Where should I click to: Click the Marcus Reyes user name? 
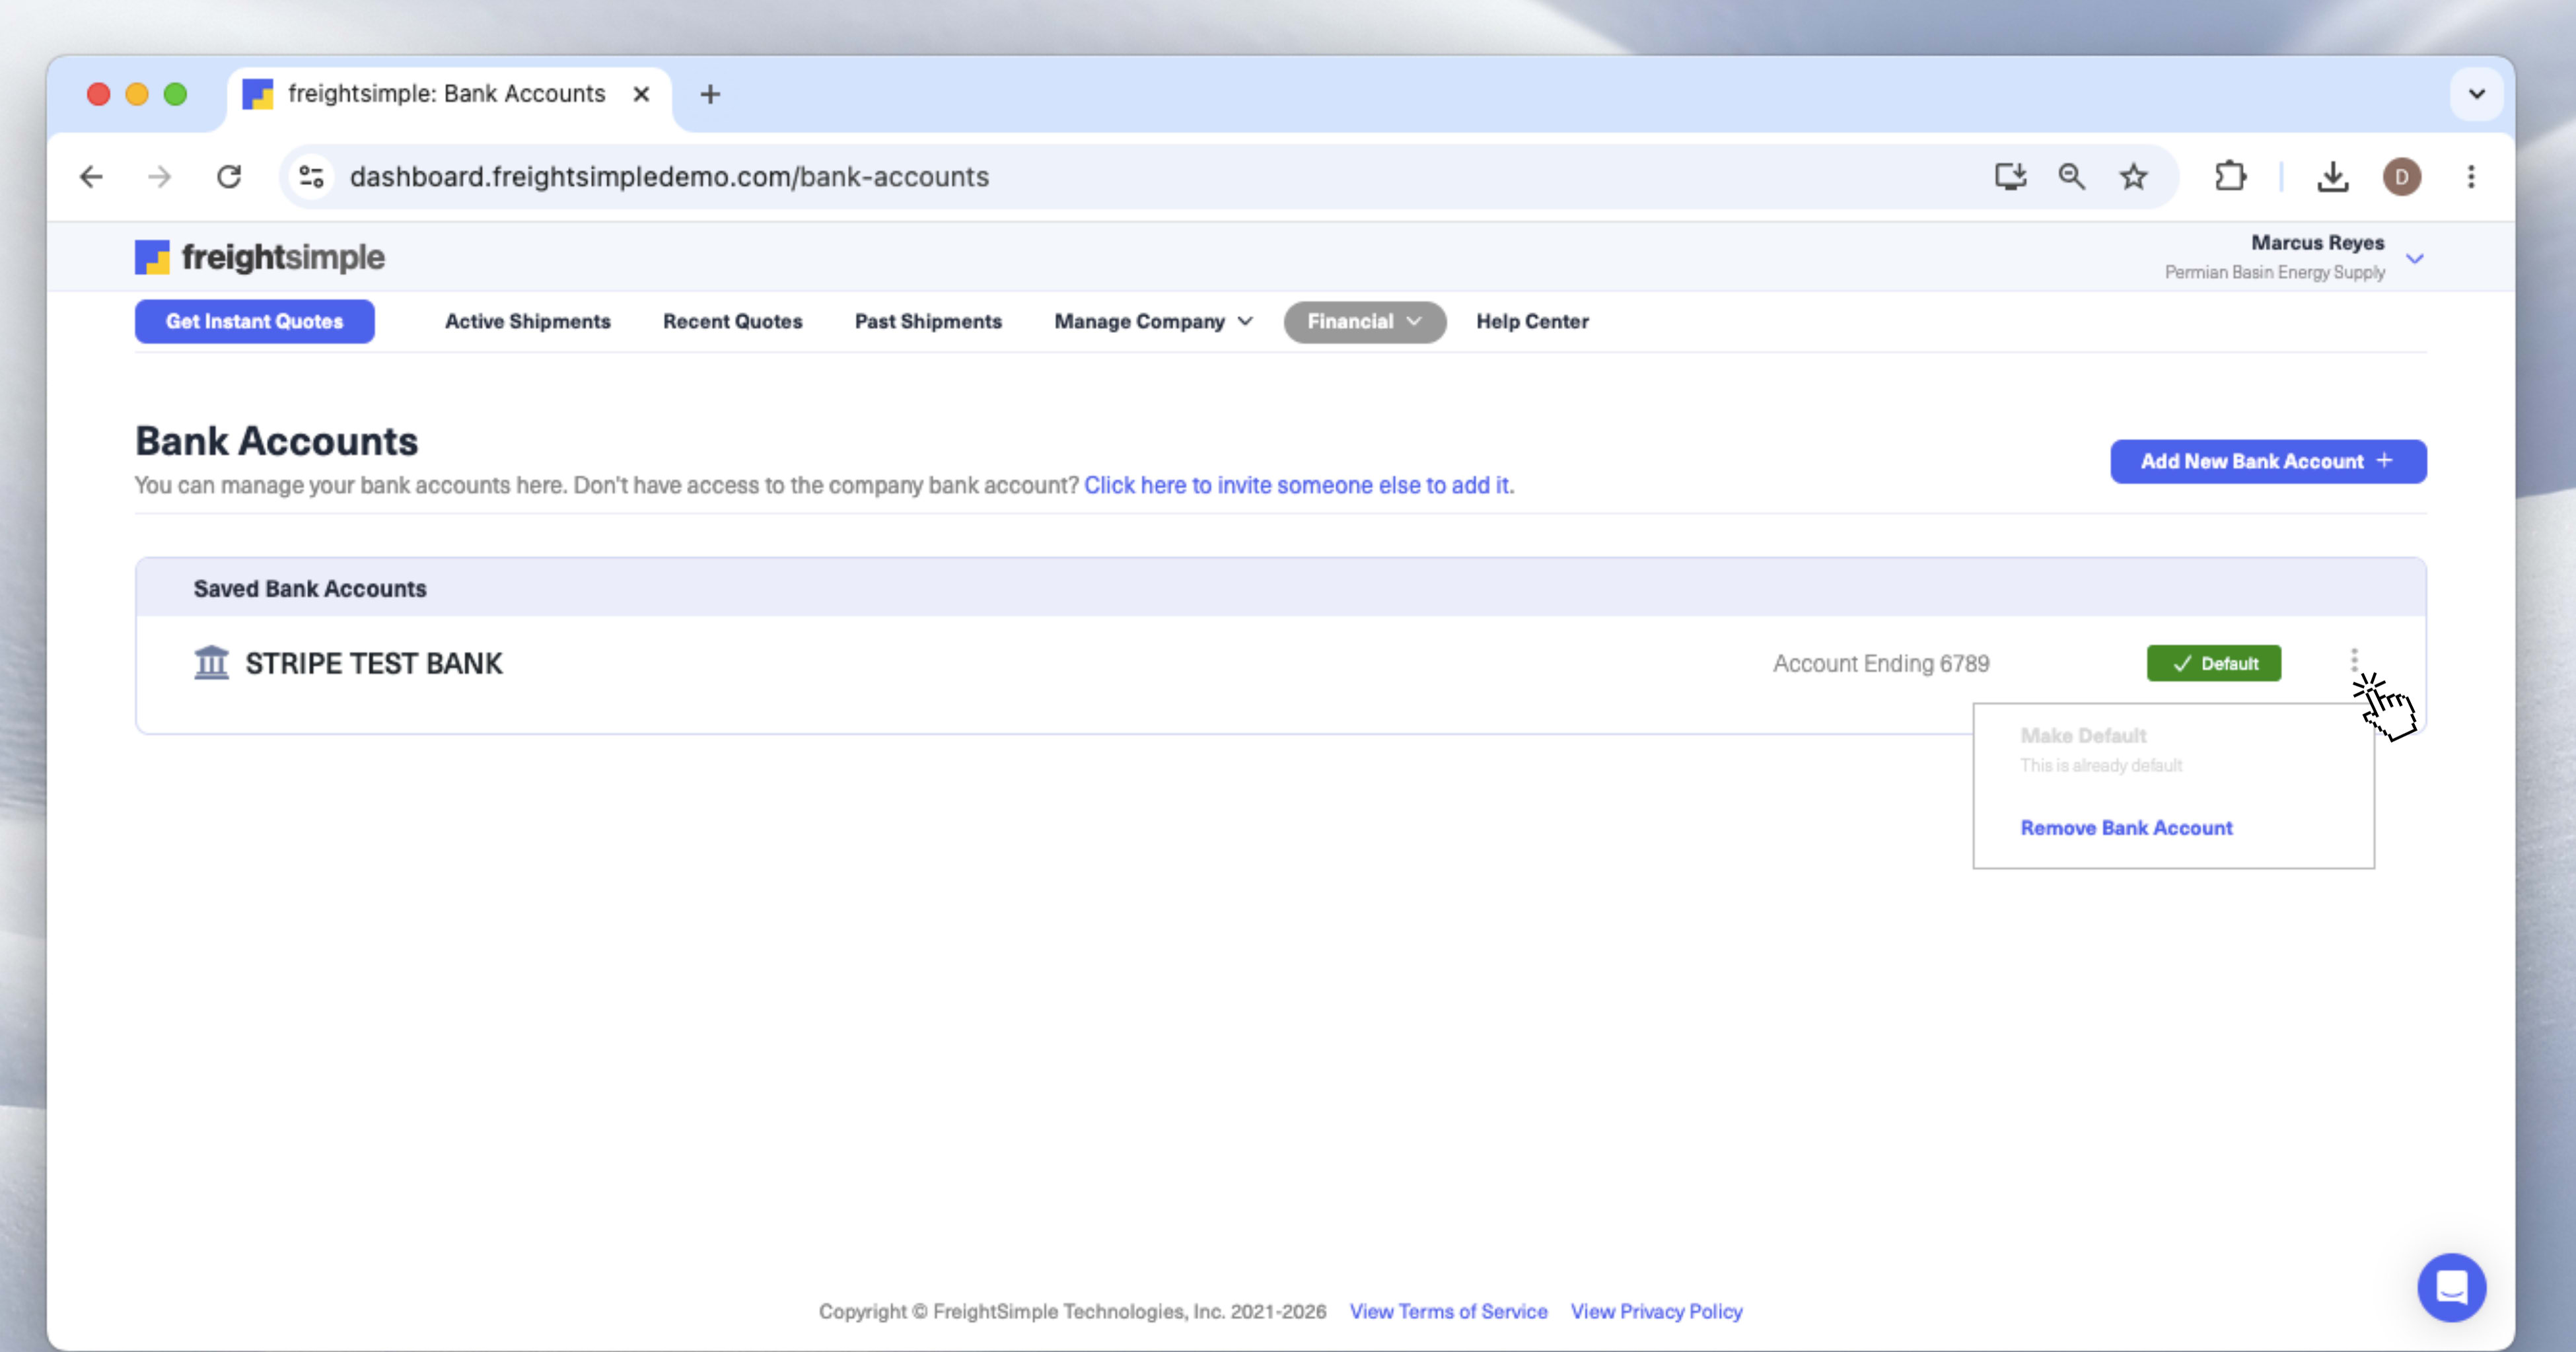click(2317, 242)
